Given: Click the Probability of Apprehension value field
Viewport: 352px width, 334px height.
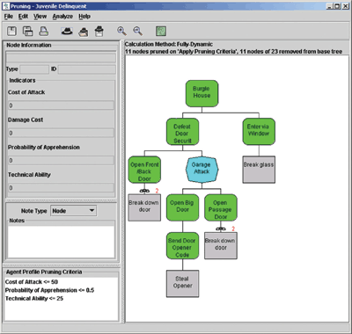Looking at the screenshot, I should click(61, 160).
